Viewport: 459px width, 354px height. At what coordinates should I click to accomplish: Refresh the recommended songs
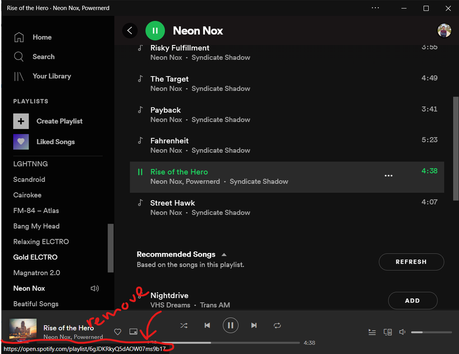[411, 262]
